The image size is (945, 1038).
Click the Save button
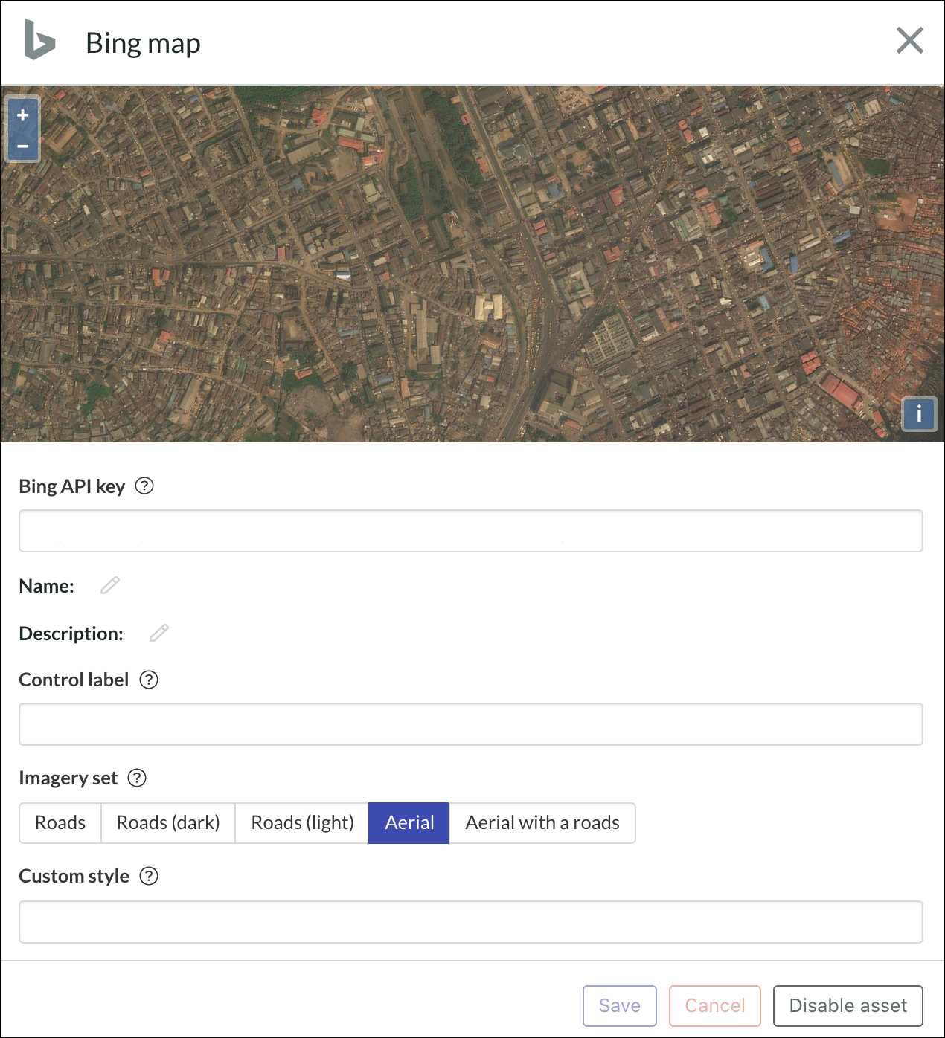coord(620,1006)
